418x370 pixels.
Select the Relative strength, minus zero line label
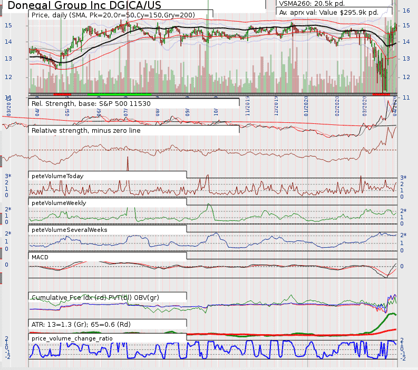(86, 130)
